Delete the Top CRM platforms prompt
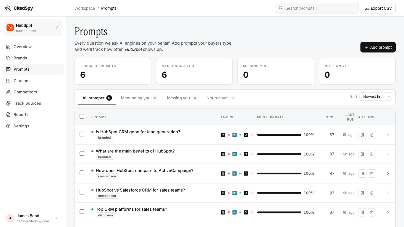 click(372, 212)
